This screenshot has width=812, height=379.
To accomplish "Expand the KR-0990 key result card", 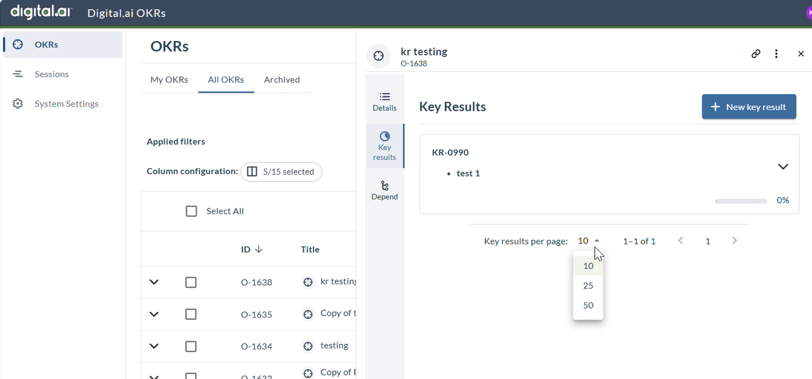I will click(x=783, y=167).
